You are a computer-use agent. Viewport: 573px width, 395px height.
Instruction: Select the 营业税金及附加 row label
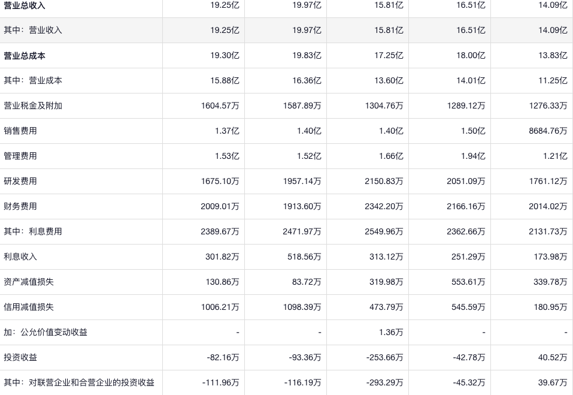33,105
